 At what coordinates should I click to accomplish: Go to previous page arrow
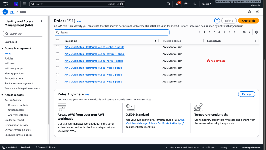coord(199,32)
